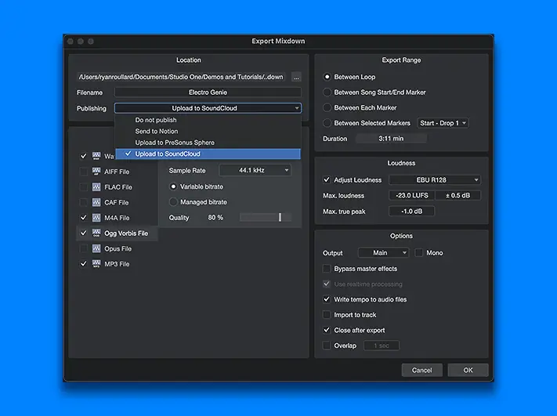Toggle the Close after export checkbox

point(327,330)
